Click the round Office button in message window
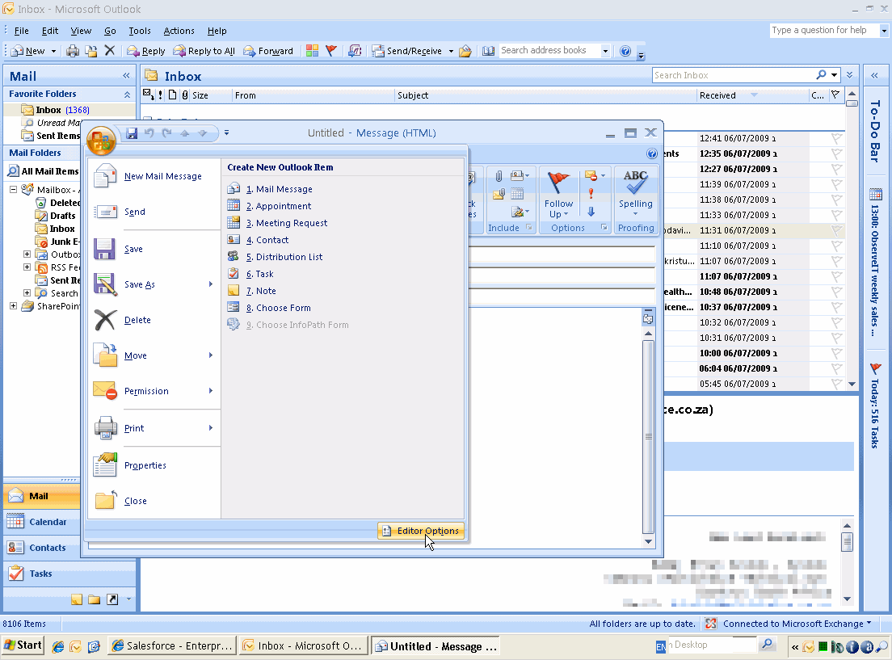Viewport: 892px width, 660px height. 101,141
